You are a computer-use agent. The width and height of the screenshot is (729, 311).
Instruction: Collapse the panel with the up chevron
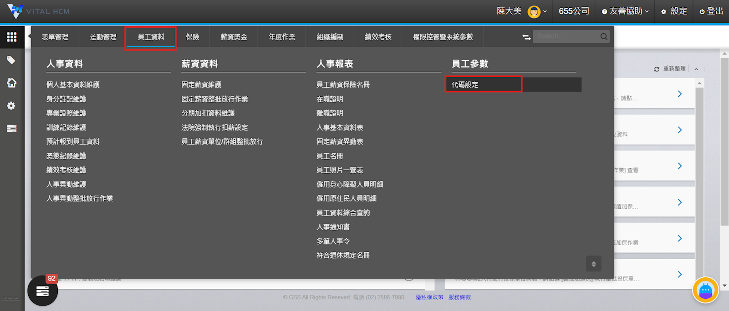coord(696,69)
